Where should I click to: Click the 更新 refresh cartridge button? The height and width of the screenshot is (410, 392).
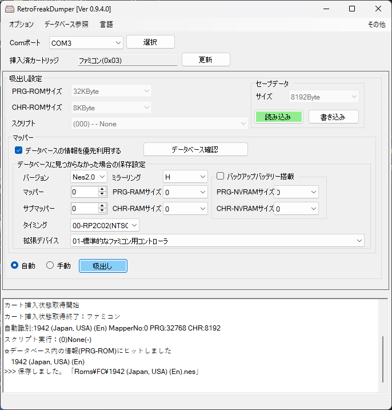coord(206,59)
